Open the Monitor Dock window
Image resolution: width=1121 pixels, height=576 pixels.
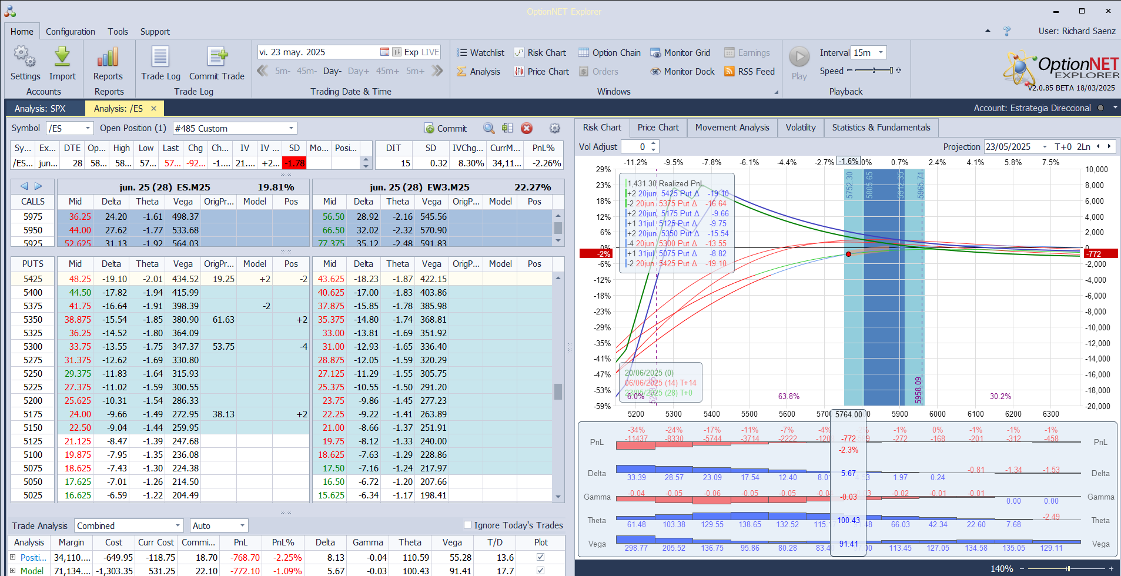tap(682, 72)
